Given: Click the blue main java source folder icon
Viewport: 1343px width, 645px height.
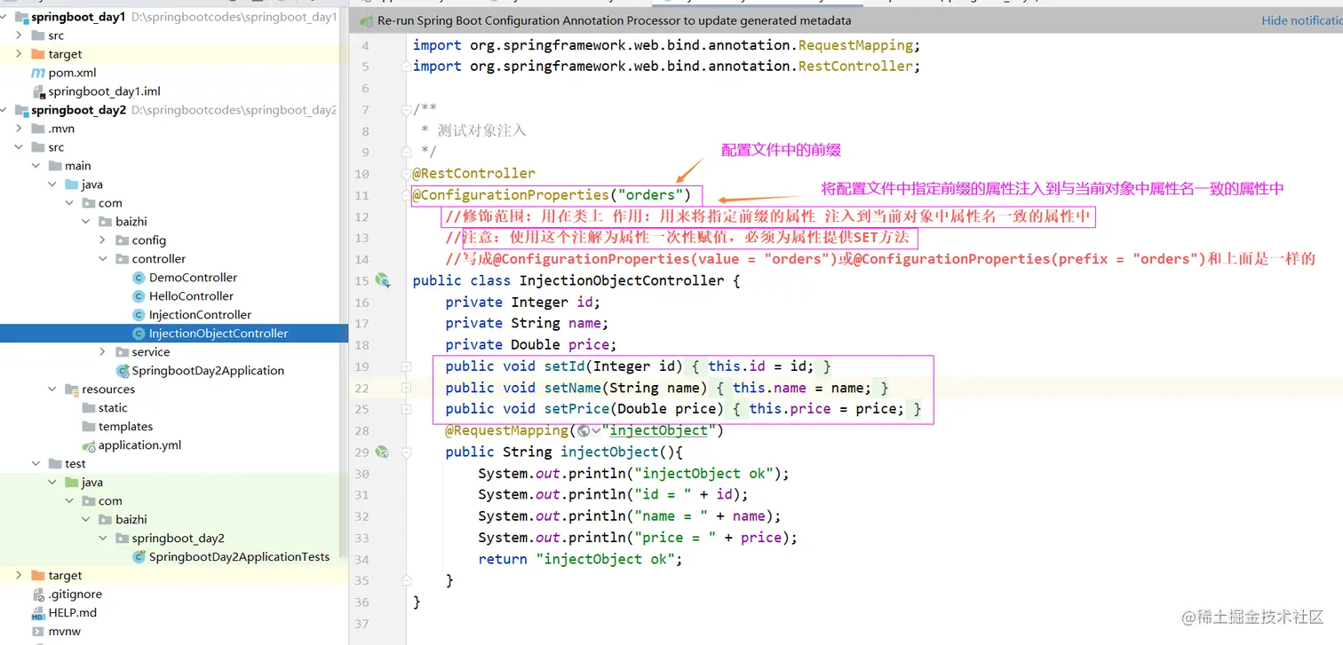Looking at the screenshot, I should click(x=72, y=185).
